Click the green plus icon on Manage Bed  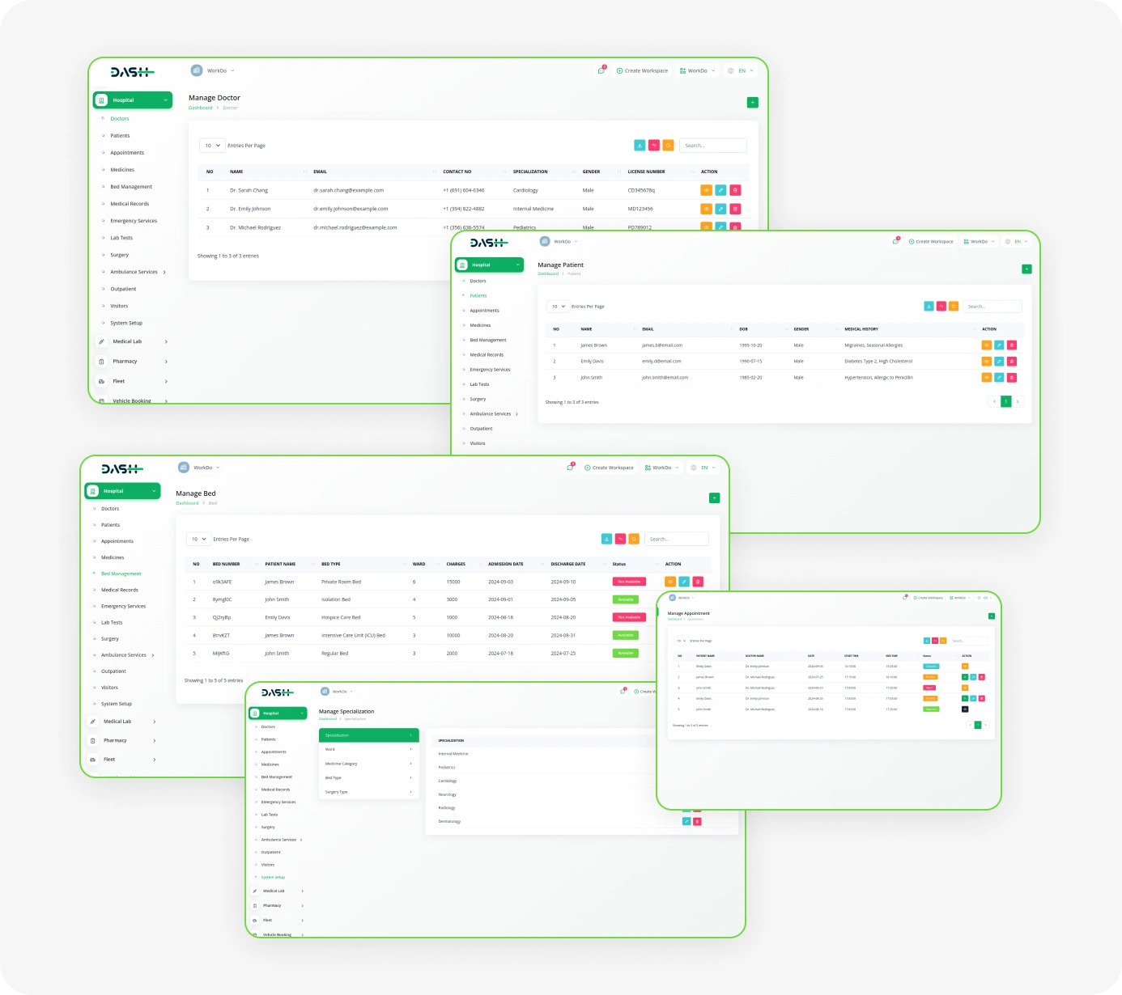tap(714, 498)
